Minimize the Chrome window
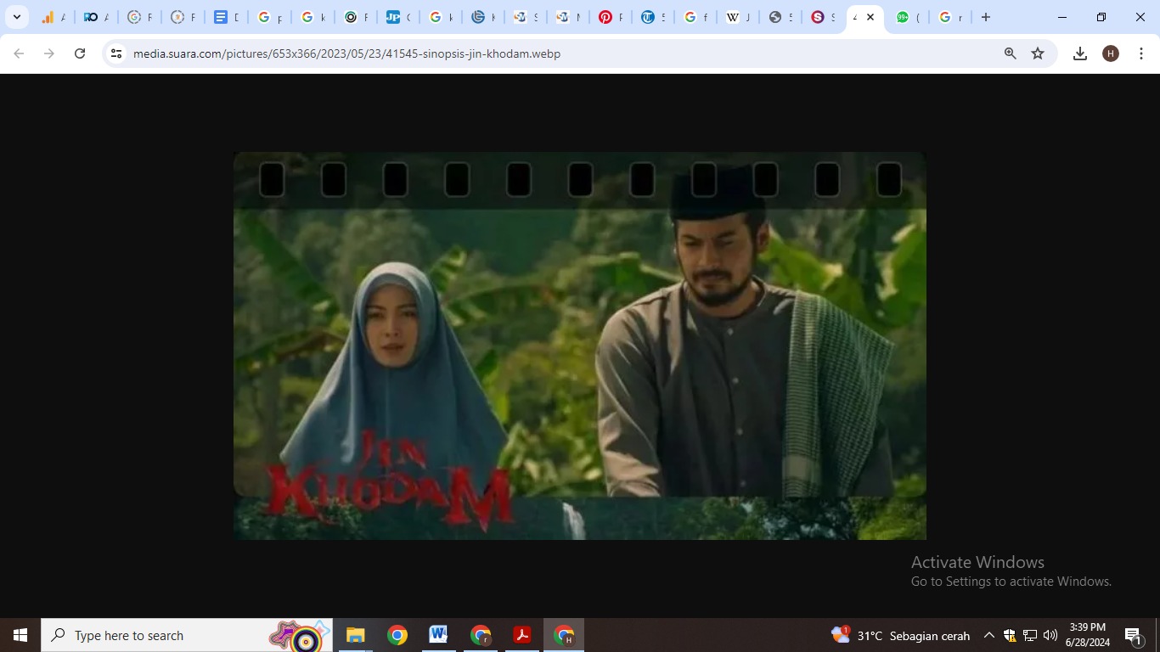This screenshot has width=1160, height=652. (x=1062, y=17)
